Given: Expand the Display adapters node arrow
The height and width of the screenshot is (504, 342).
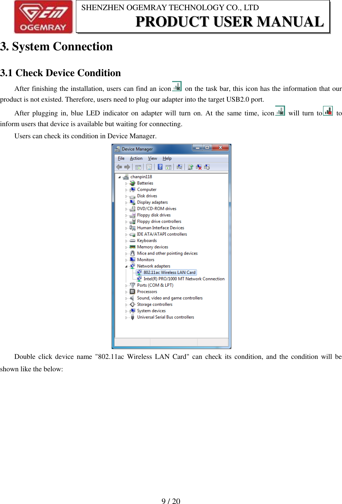Looking at the screenshot, I should pos(126,203).
